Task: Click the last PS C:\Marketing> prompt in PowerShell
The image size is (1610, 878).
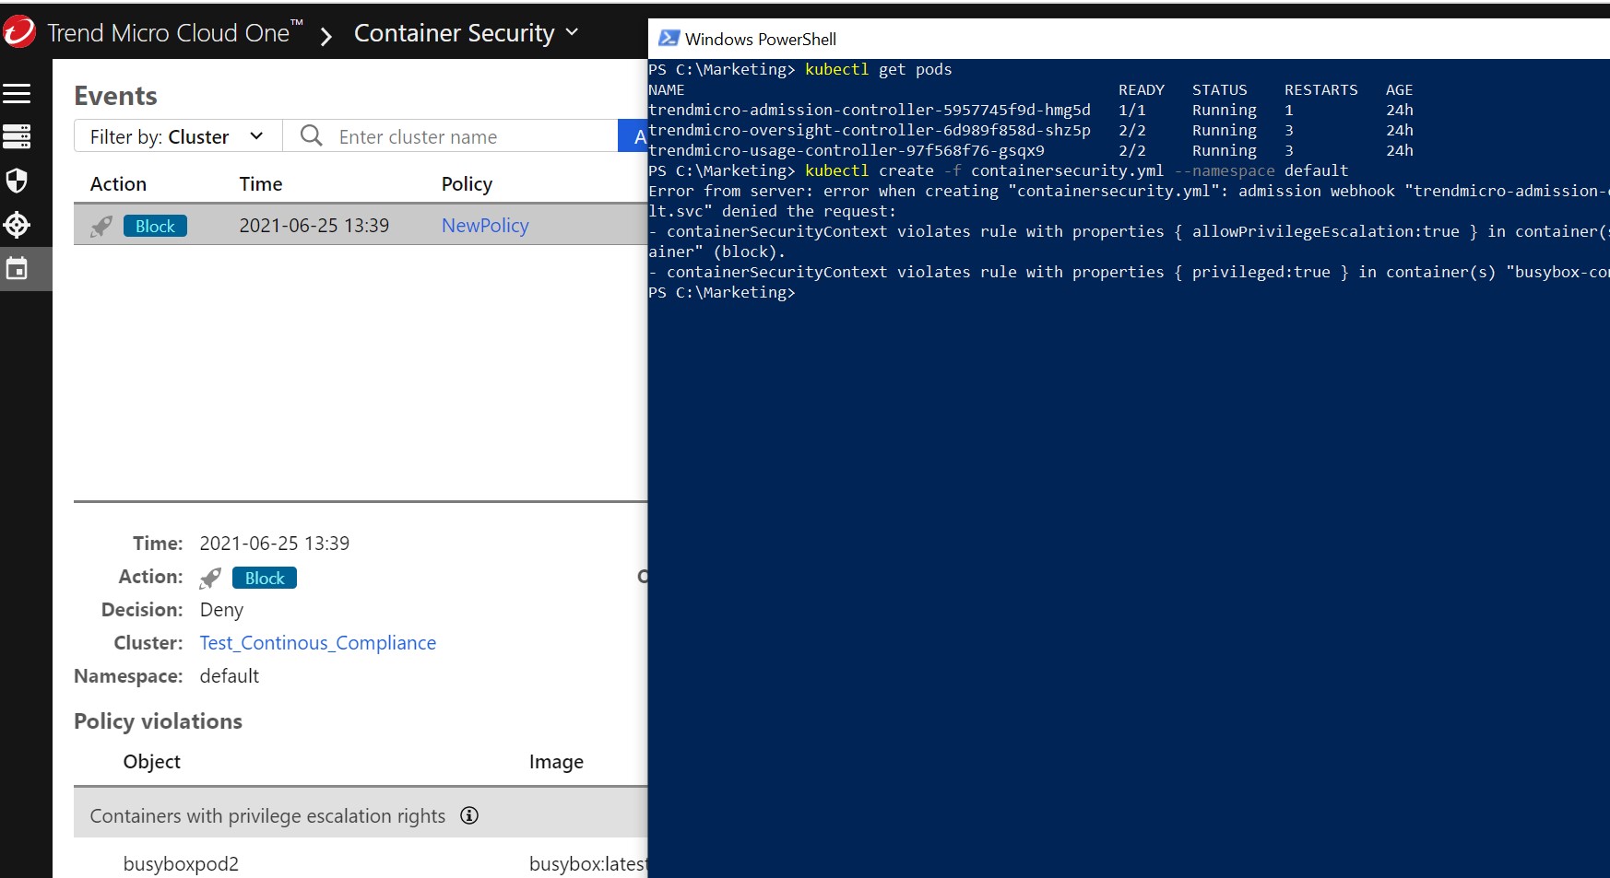Action: tap(722, 292)
